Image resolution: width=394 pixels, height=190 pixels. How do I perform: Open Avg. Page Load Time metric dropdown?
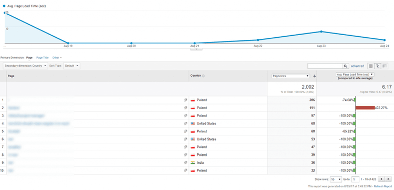click(x=355, y=75)
